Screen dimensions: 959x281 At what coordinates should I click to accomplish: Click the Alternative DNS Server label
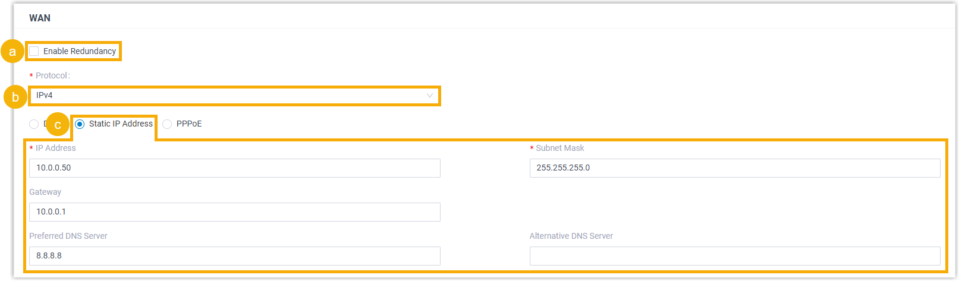(x=571, y=236)
